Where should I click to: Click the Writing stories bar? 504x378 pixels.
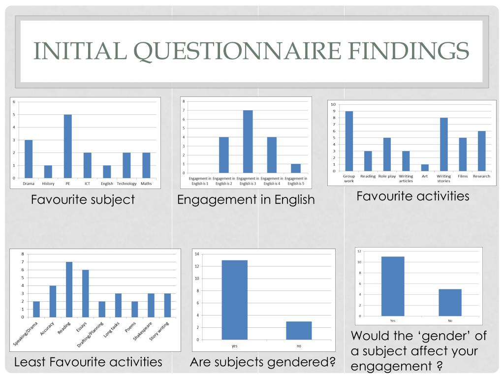click(x=444, y=144)
